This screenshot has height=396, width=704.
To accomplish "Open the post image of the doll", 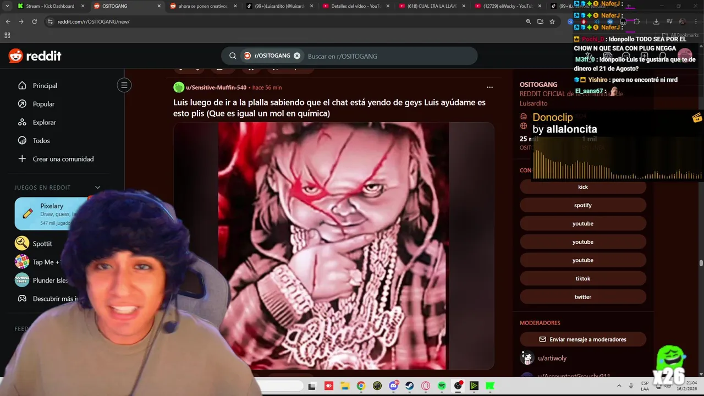I will (333, 245).
